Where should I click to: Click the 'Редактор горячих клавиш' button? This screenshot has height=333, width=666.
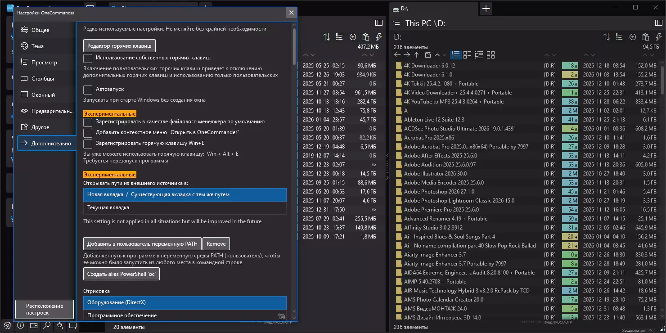(x=119, y=46)
